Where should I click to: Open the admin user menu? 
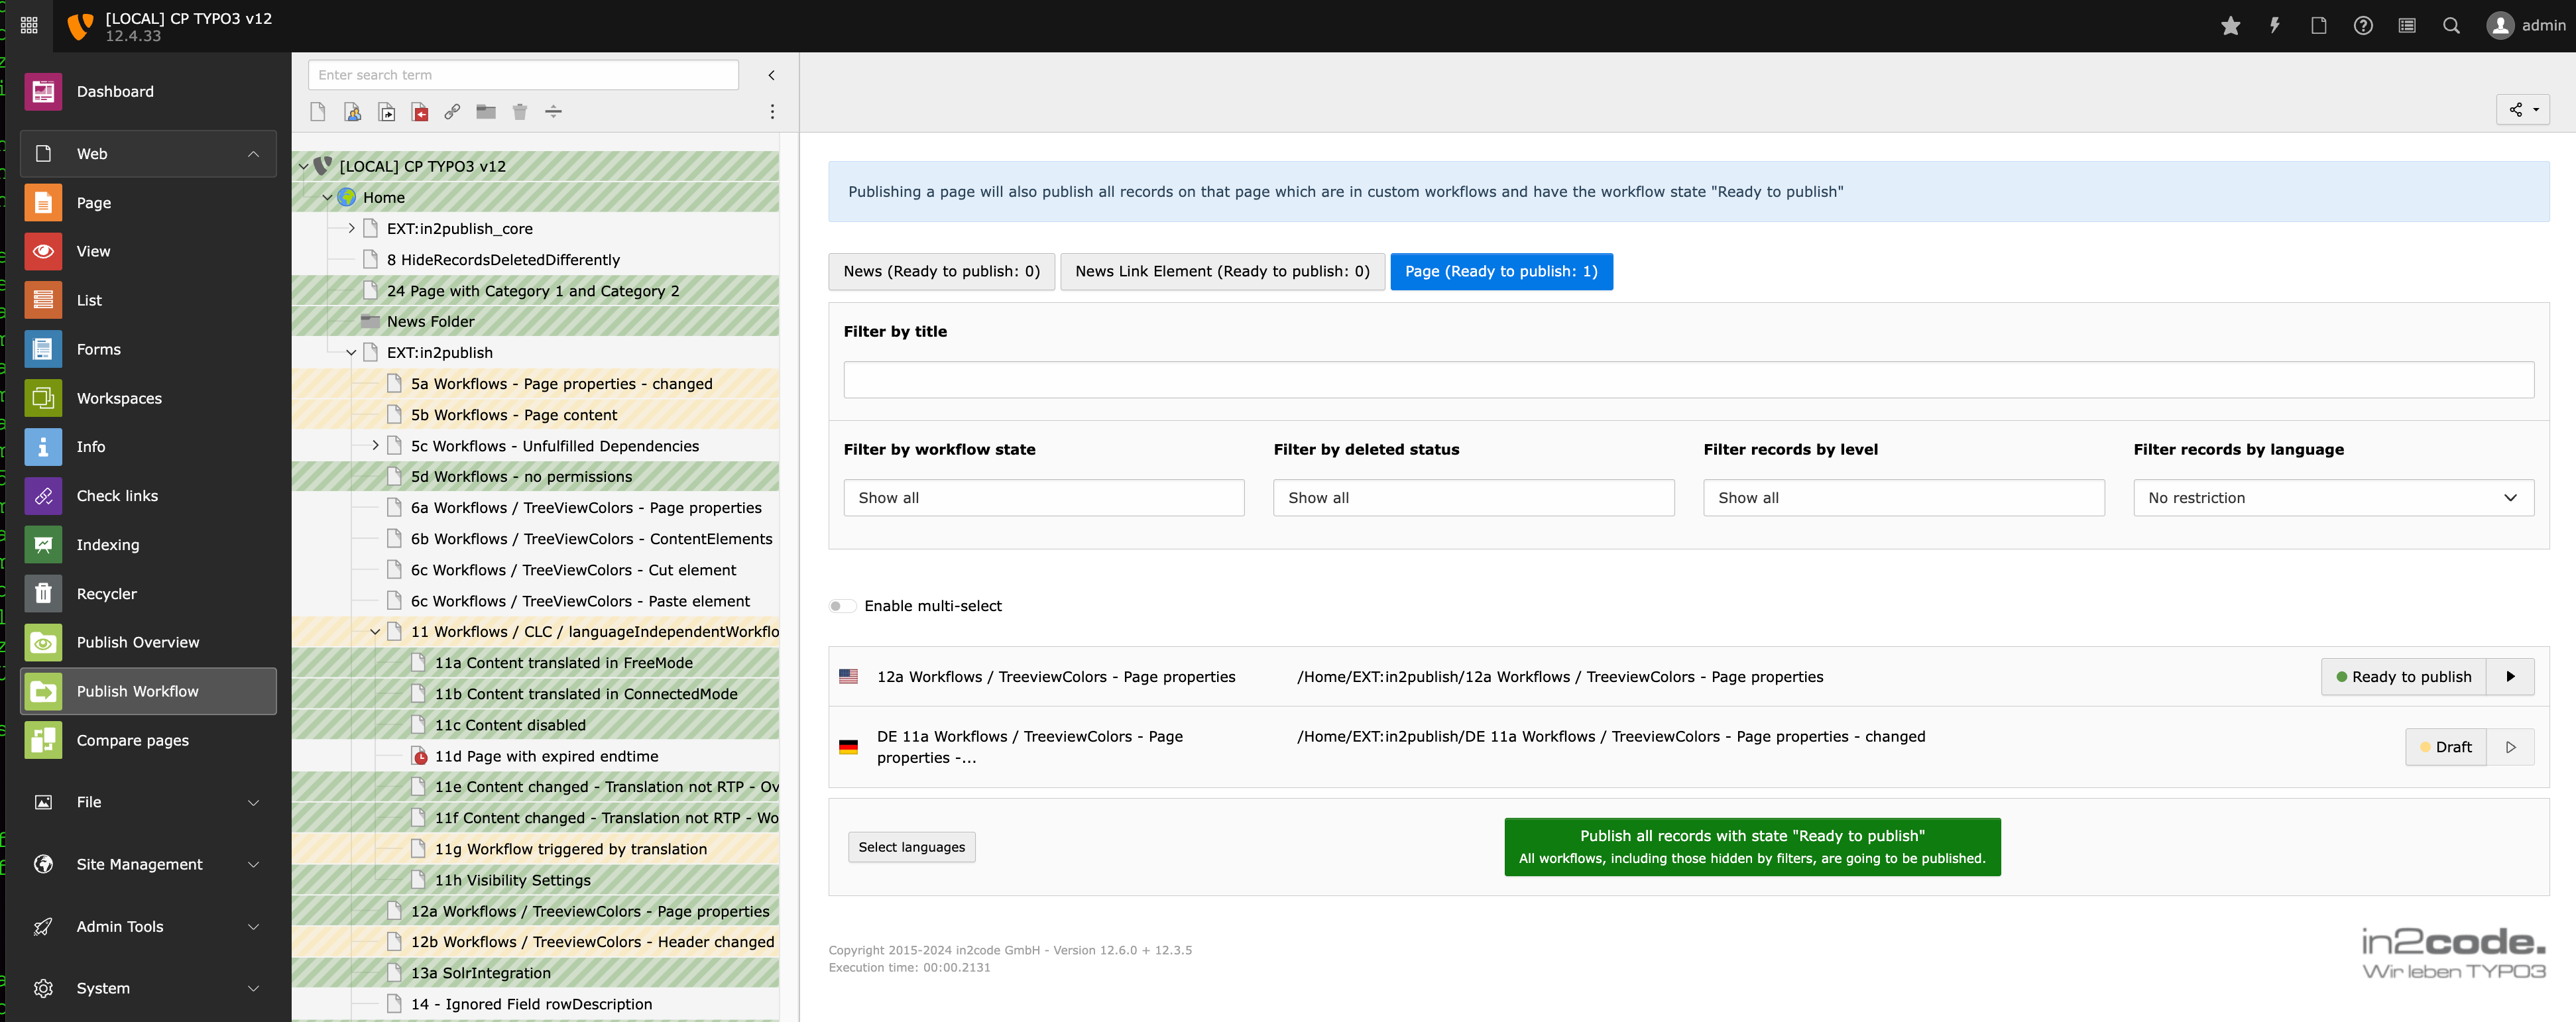[x=2526, y=26]
